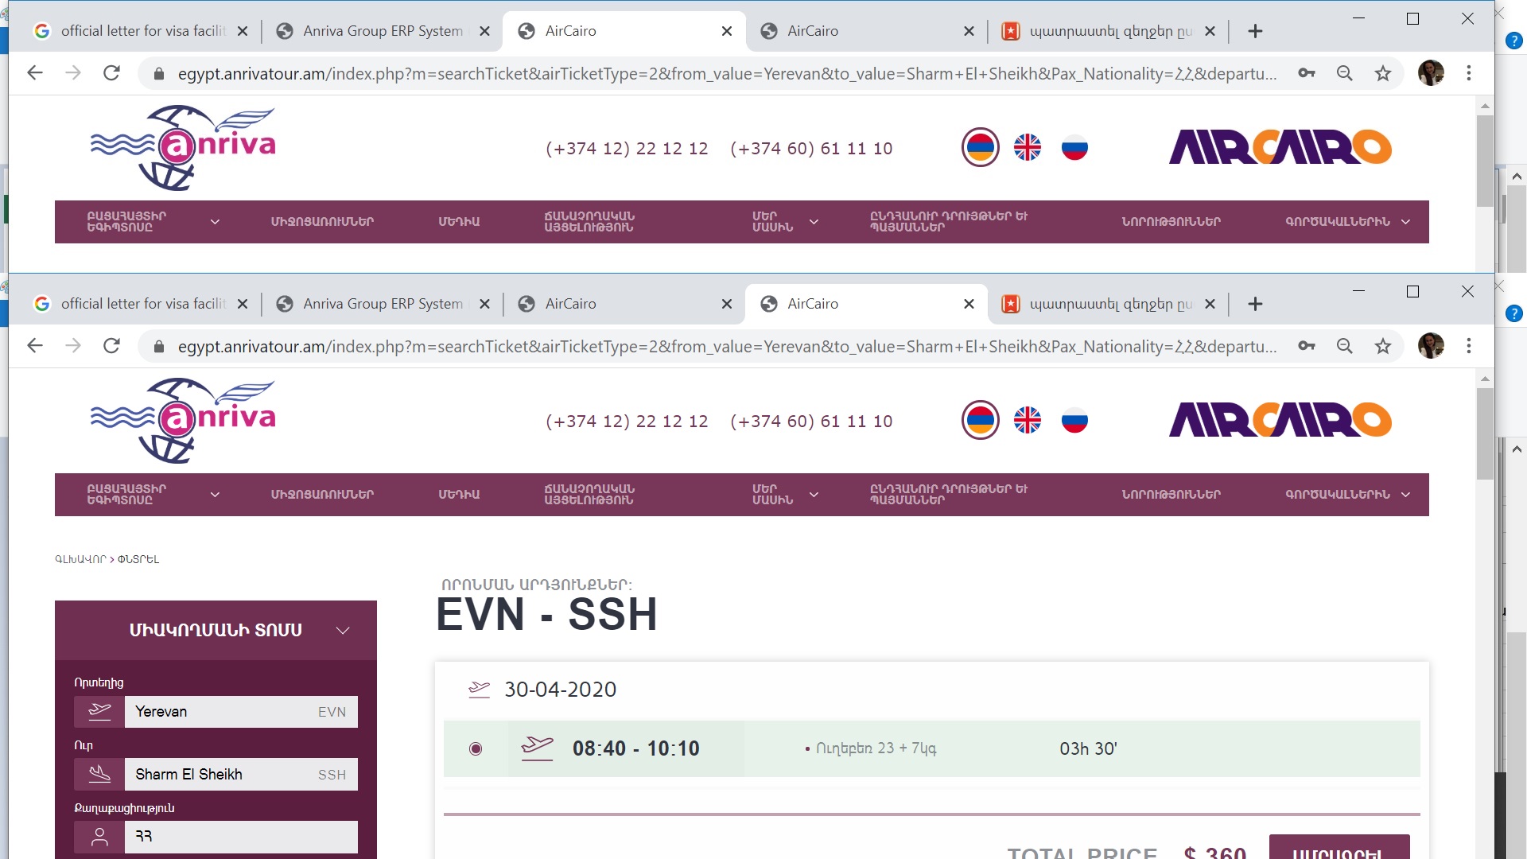The height and width of the screenshot is (859, 1527).
Task: Click Yerevan origin input field
Action: click(x=241, y=712)
